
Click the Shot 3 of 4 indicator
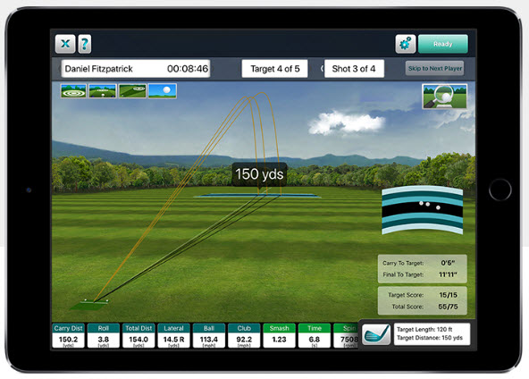coord(354,69)
